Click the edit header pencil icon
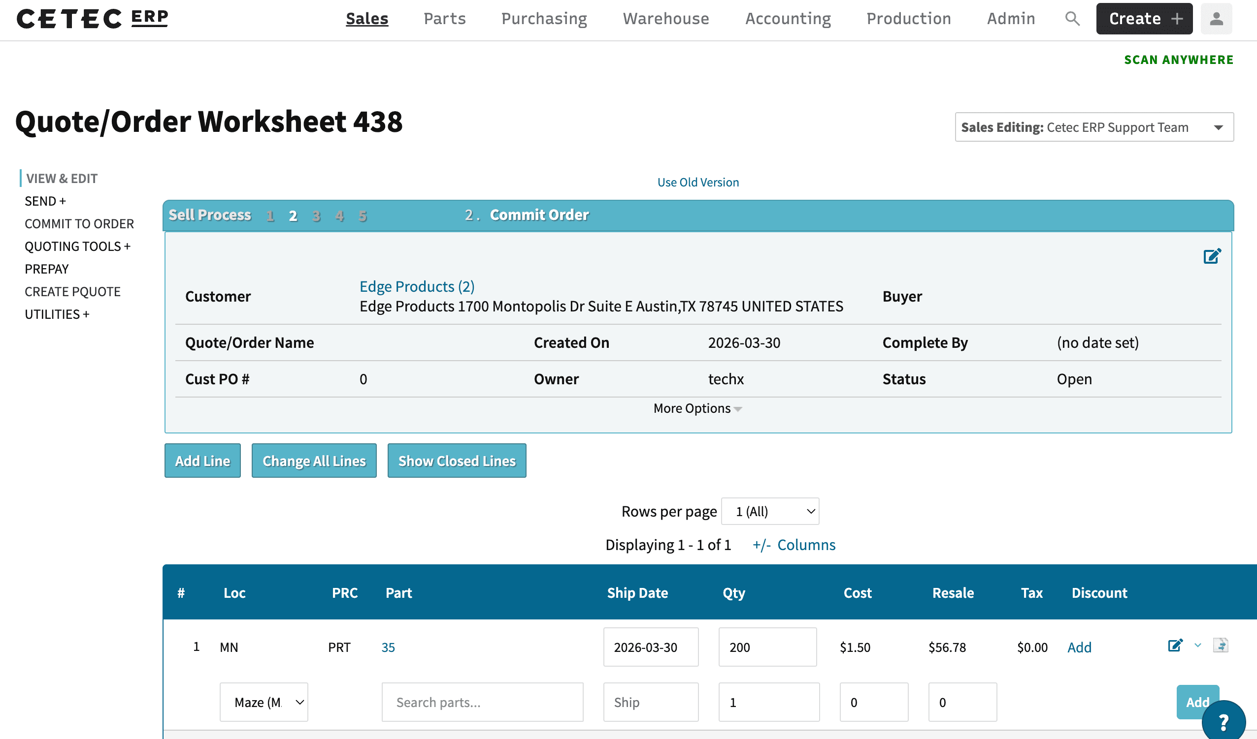 point(1212,256)
